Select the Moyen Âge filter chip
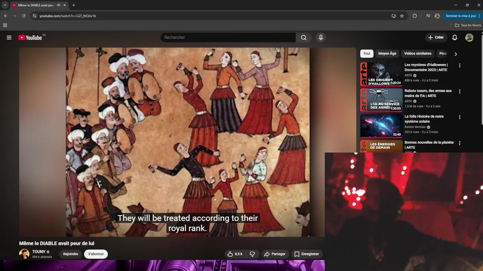The height and width of the screenshot is (271, 483). [387, 53]
